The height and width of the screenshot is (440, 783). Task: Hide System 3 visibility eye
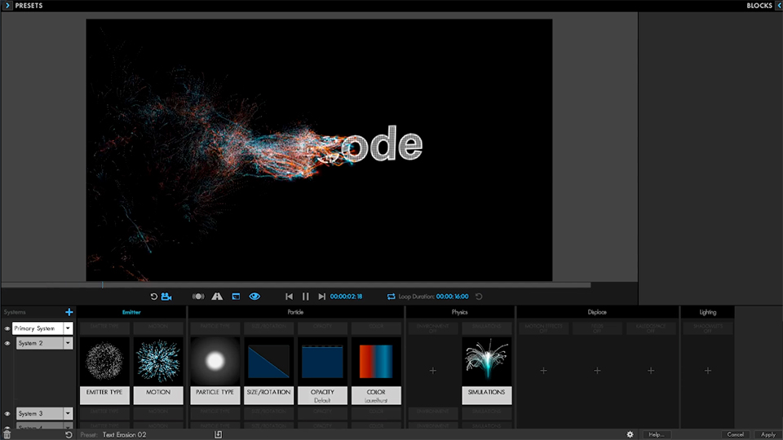click(7, 414)
